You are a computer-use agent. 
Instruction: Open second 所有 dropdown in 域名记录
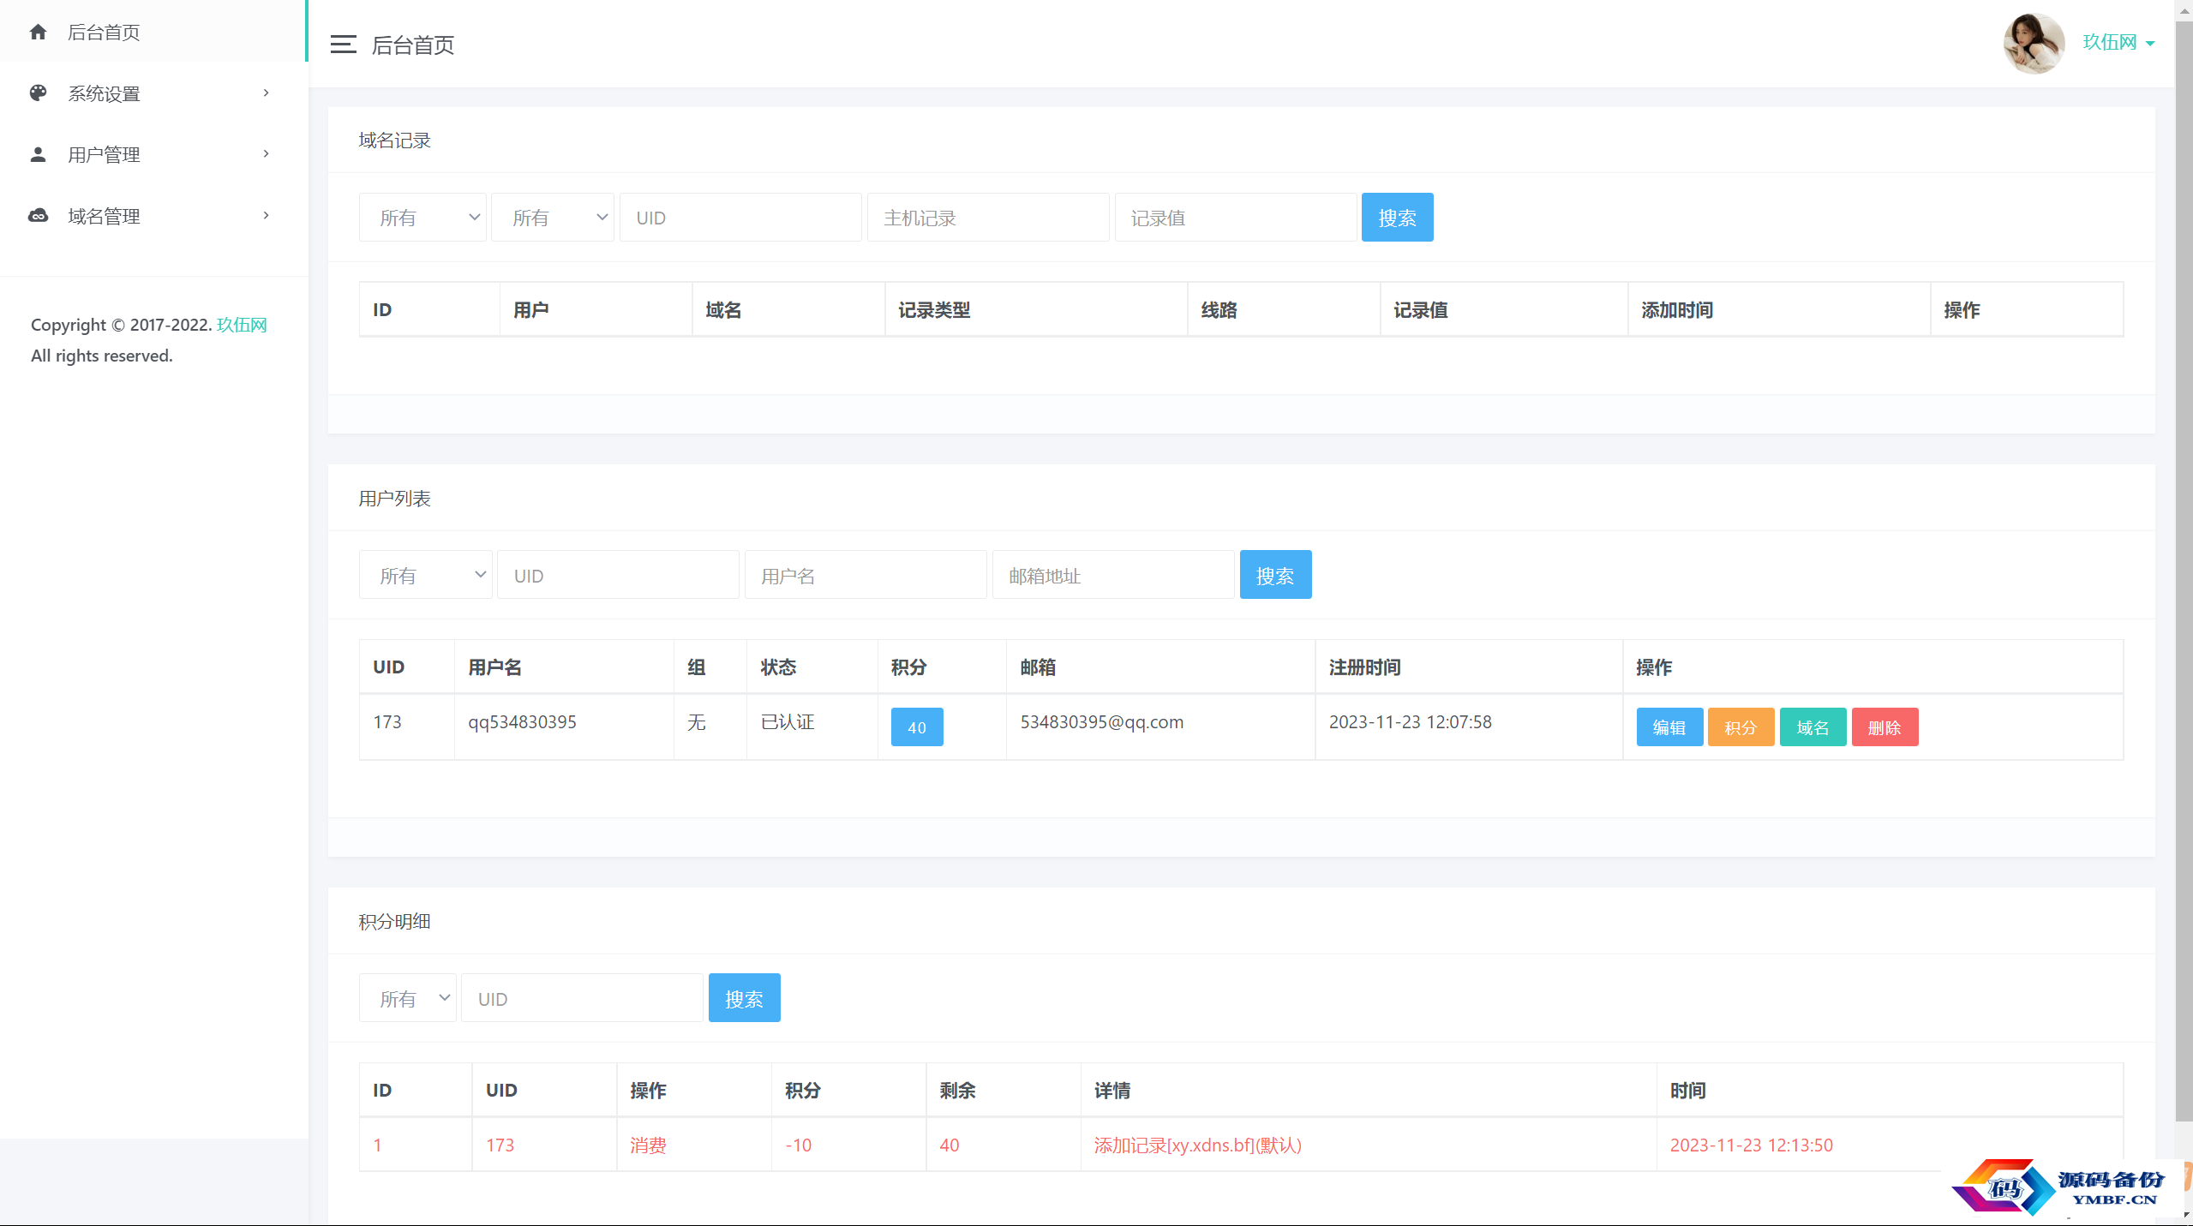tap(553, 218)
